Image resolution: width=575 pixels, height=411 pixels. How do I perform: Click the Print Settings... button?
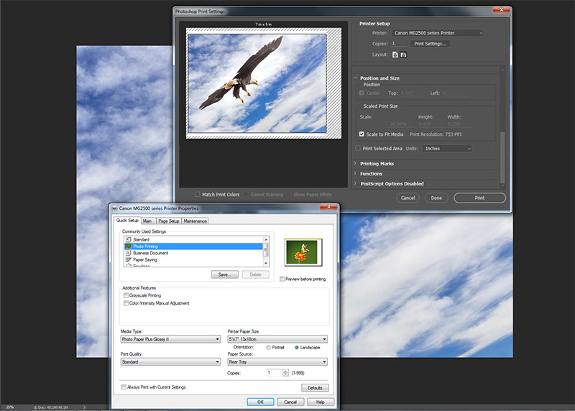click(431, 44)
